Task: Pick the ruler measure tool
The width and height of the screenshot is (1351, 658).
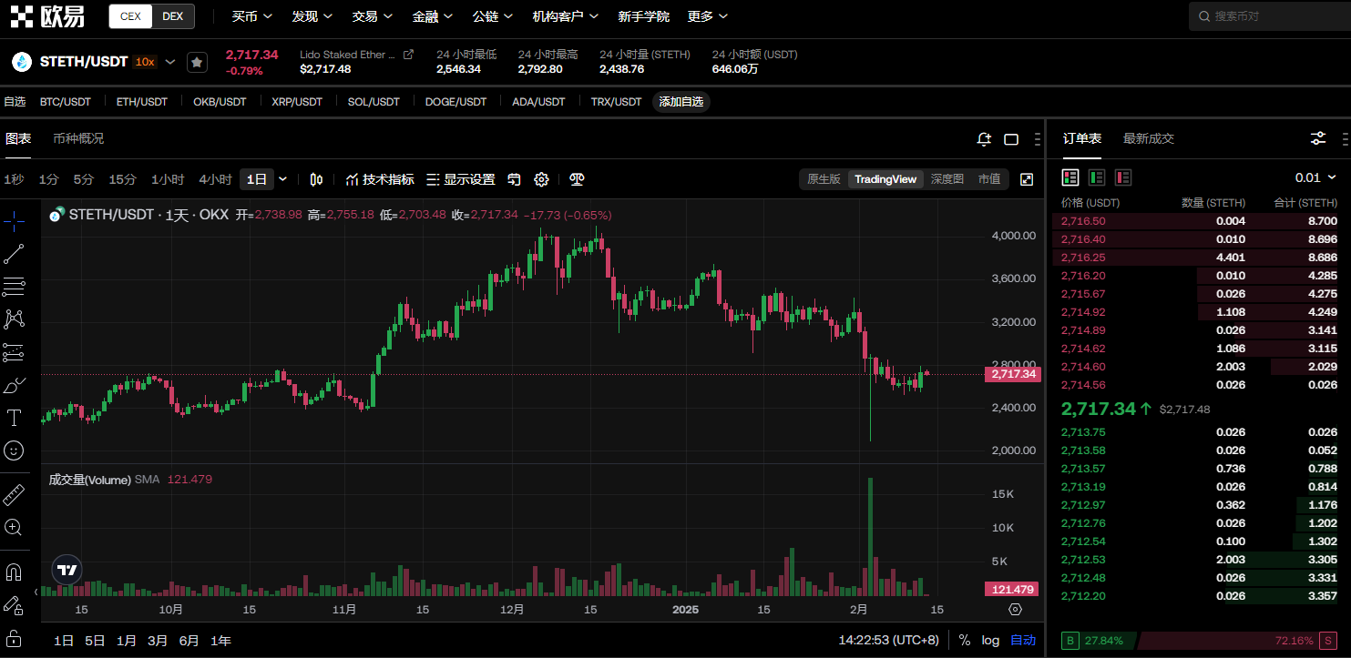Action: 14,495
